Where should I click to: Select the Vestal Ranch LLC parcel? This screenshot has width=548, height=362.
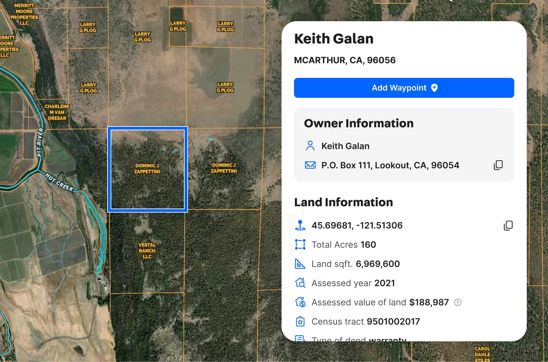(x=147, y=251)
